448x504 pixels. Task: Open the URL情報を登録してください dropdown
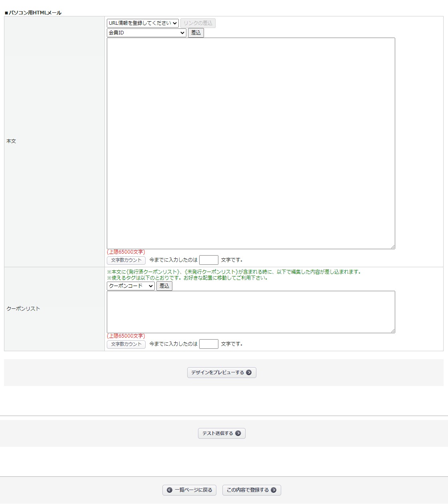(x=142, y=23)
